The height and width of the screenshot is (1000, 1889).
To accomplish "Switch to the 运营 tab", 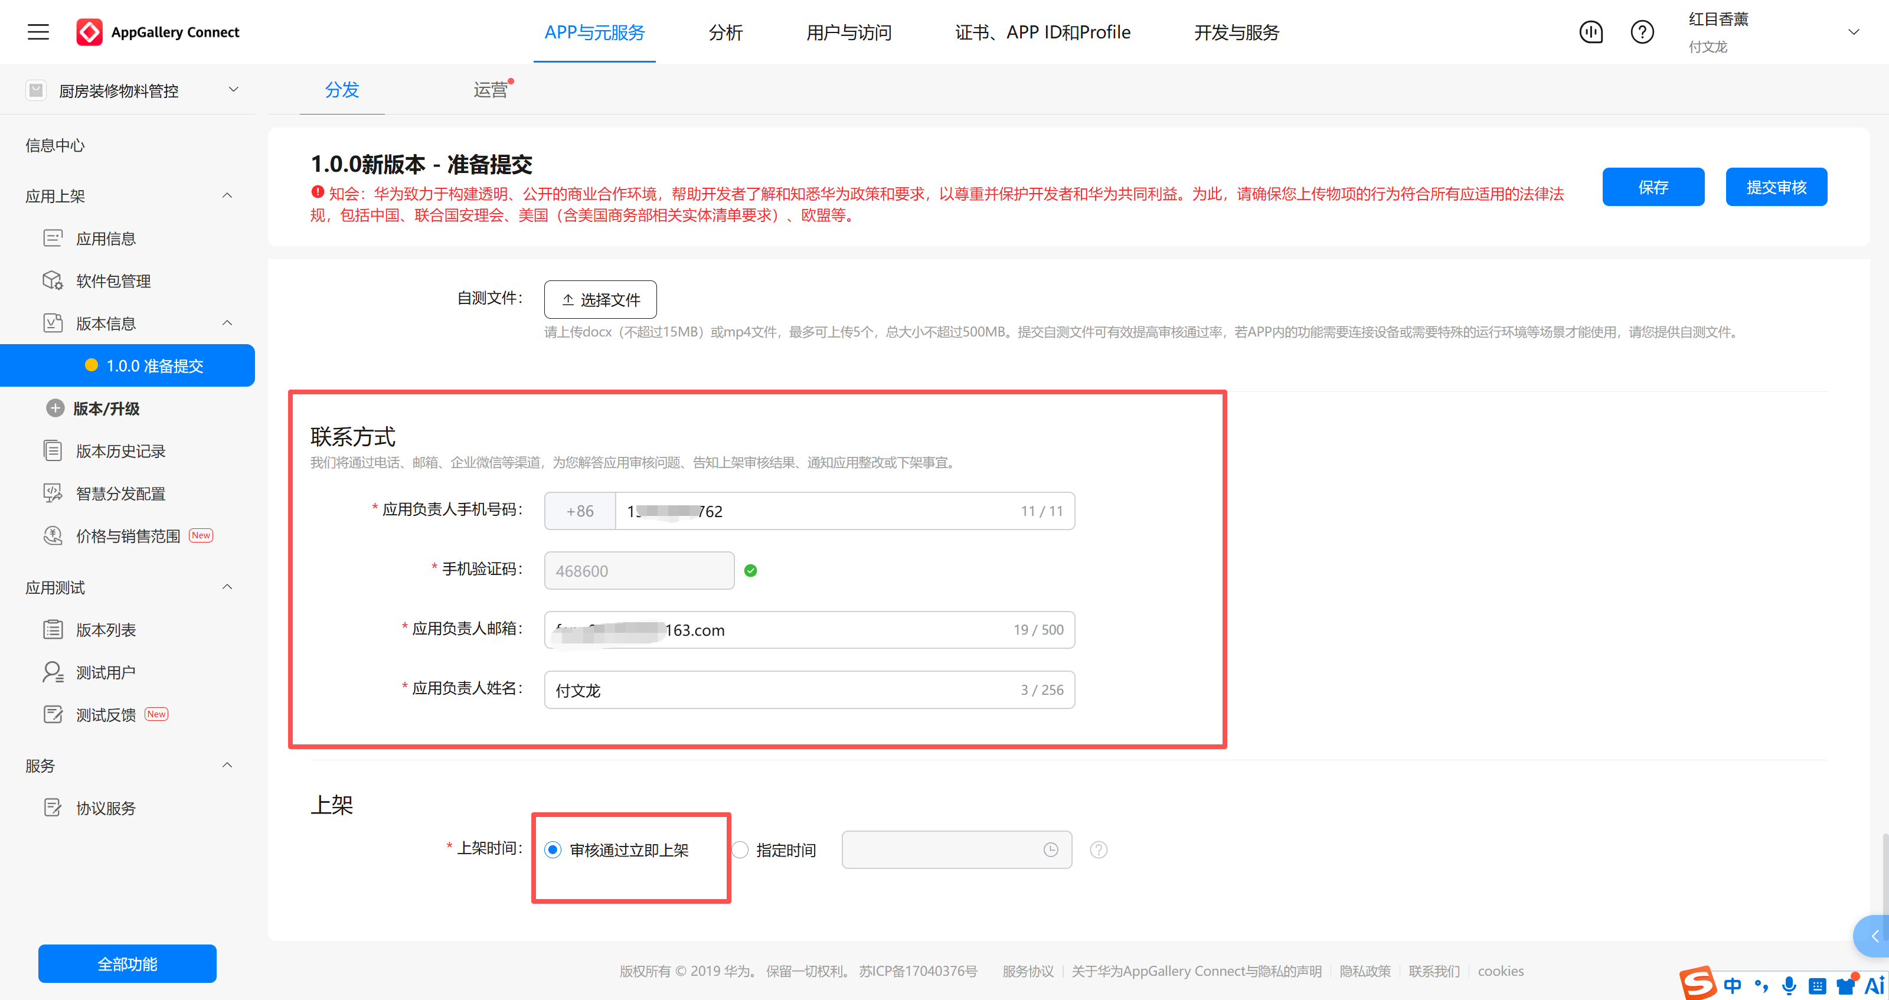I will pos(491,90).
